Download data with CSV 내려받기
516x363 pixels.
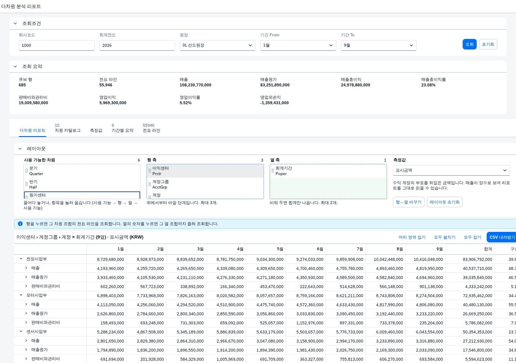click(502, 237)
